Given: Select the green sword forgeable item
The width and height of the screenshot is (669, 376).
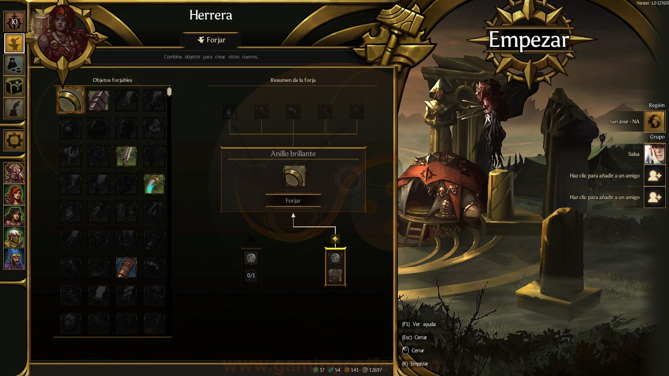Looking at the screenshot, I should pos(126,156).
